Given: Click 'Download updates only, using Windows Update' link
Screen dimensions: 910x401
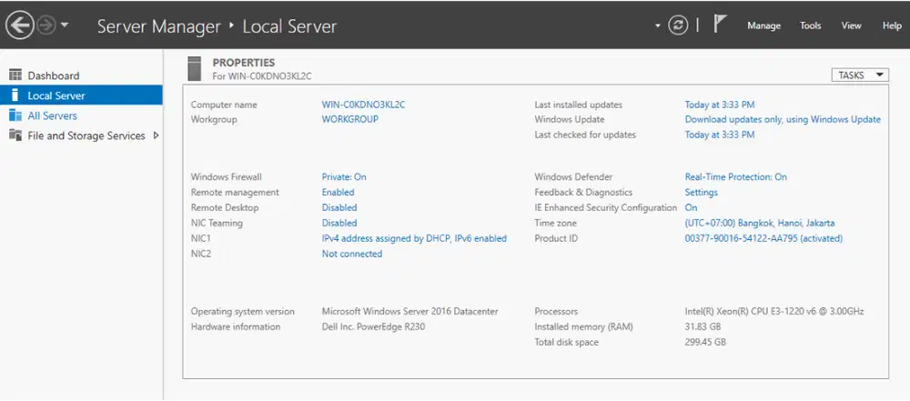Looking at the screenshot, I should click(x=783, y=119).
